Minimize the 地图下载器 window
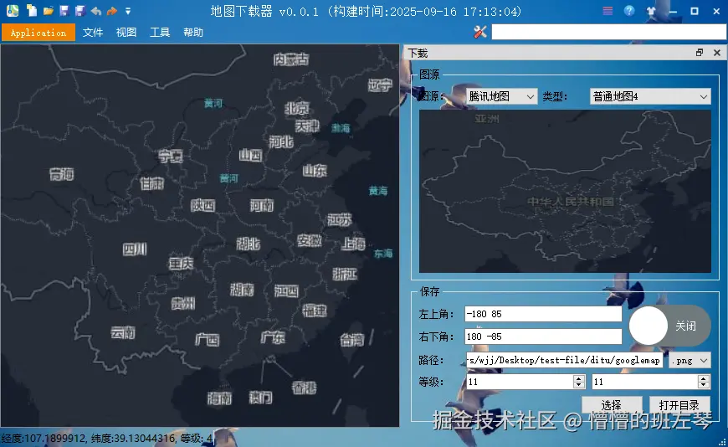Screen dimensions: 728x447 pyautogui.click(x=674, y=11)
